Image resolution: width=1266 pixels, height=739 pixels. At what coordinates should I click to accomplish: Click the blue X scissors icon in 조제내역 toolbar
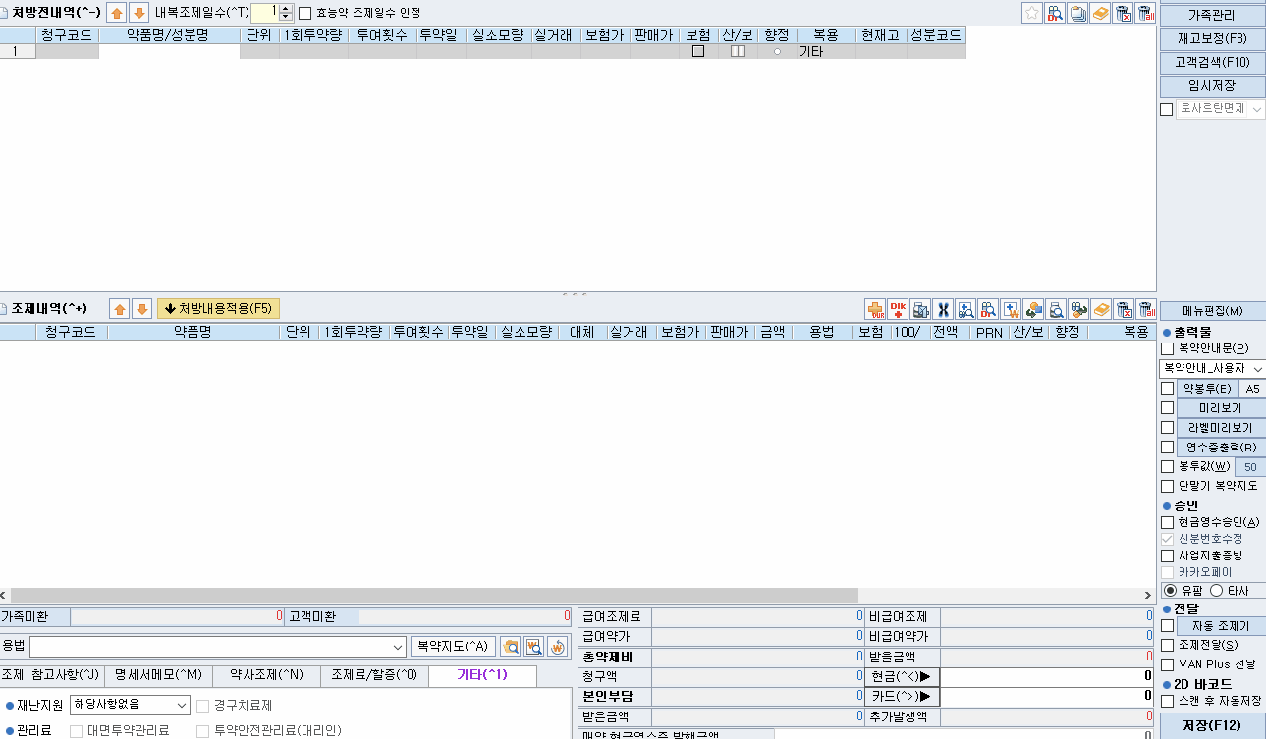tap(943, 309)
